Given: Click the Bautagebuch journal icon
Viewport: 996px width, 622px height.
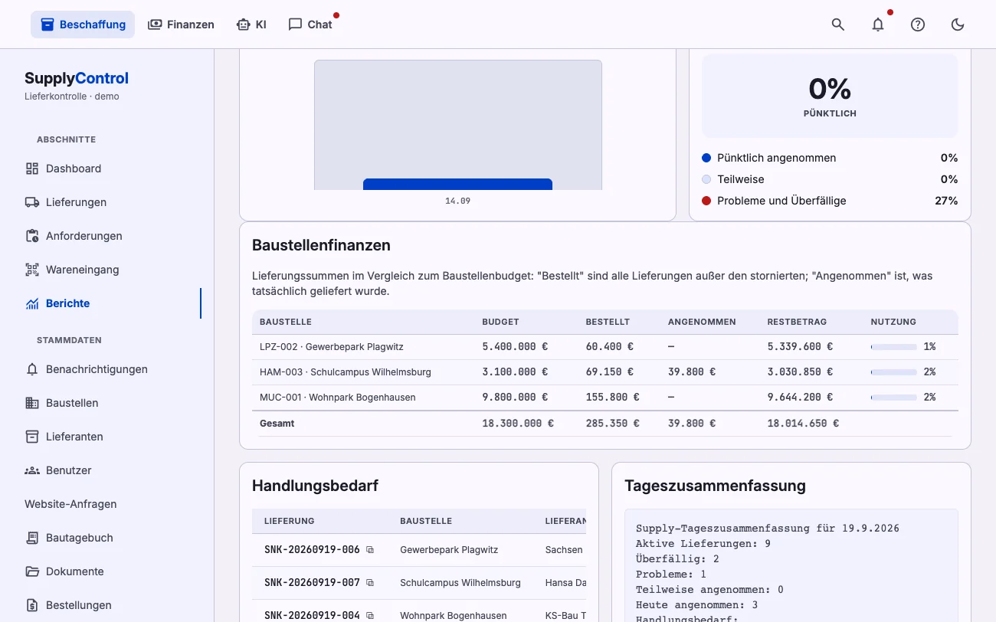Looking at the screenshot, I should pos(32,538).
